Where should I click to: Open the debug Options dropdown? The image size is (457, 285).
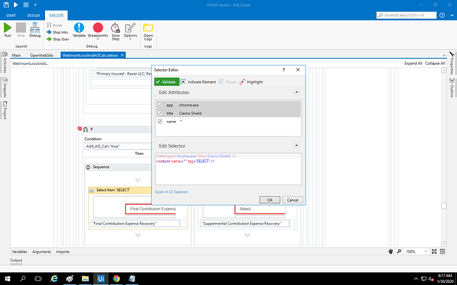point(130,31)
